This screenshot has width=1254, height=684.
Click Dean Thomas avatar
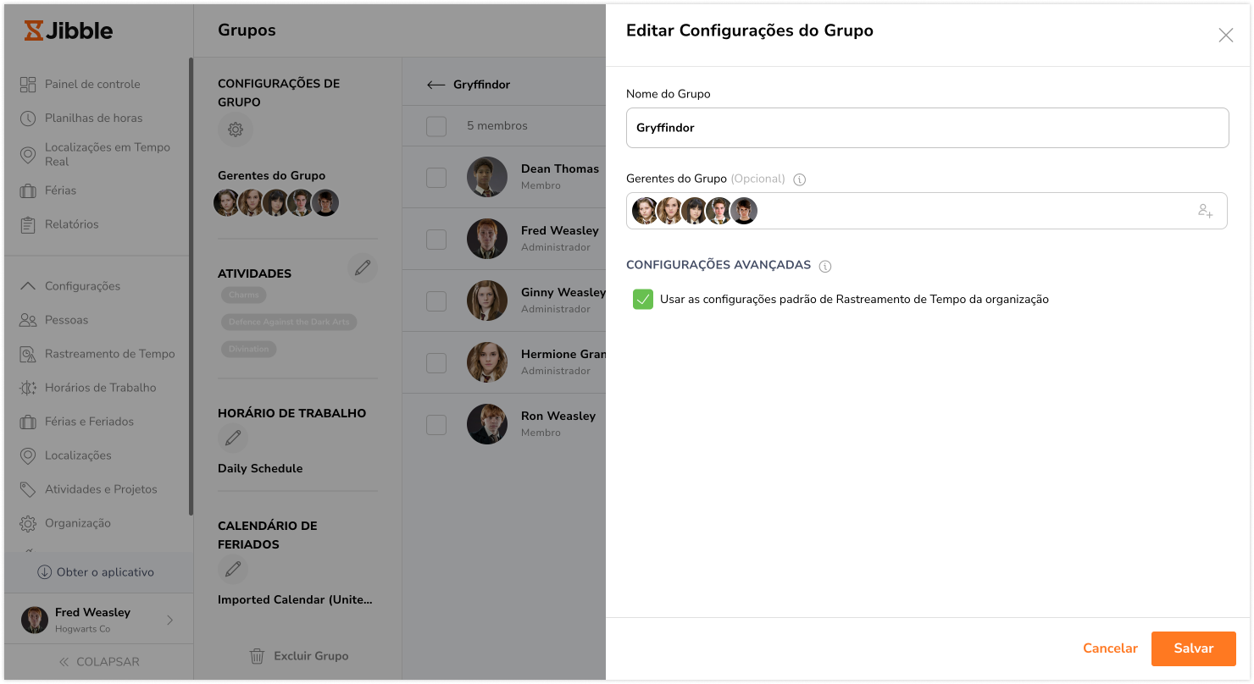coord(487,177)
